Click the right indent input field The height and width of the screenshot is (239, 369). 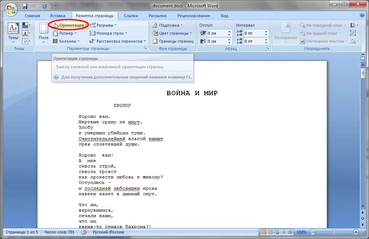click(x=217, y=41)
